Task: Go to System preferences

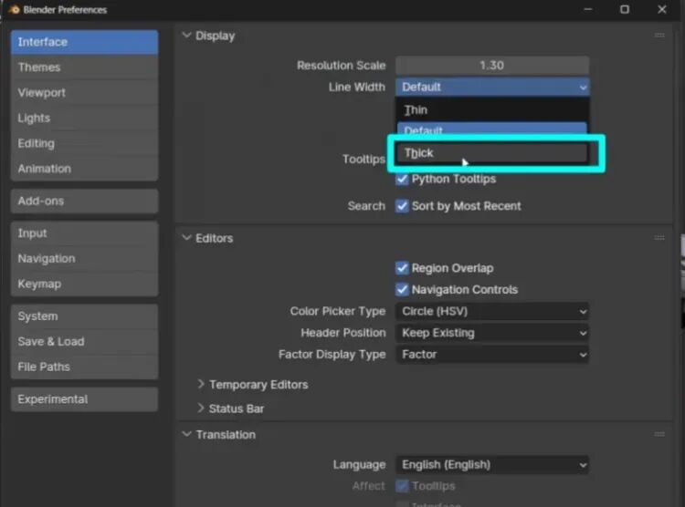Action: click(84, 316)
